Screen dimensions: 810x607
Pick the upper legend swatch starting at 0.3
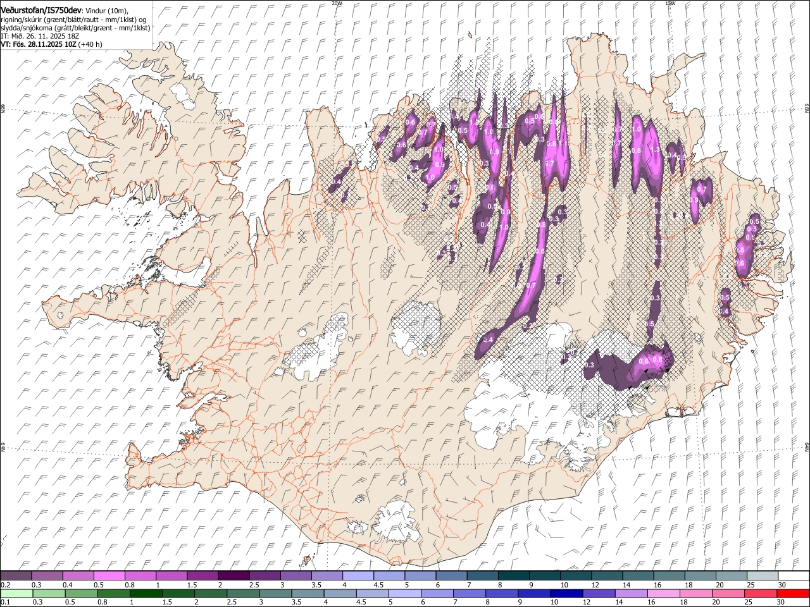[x=47, y=575]
